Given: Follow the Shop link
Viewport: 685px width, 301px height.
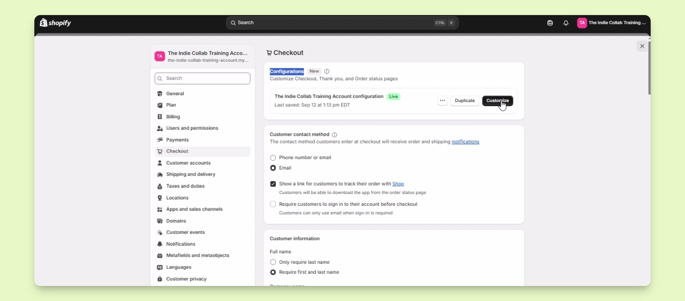Looking at the screenshot, I should [398, 184].
